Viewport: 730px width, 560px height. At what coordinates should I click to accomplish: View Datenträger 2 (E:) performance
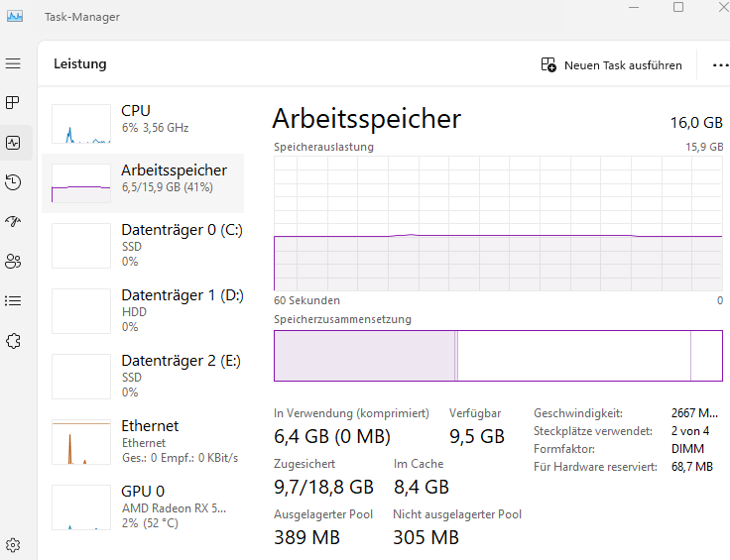coord(147,376)
